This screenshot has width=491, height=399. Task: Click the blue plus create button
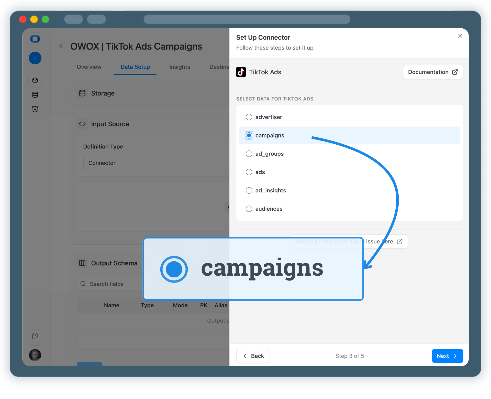(x=35, y=58)
